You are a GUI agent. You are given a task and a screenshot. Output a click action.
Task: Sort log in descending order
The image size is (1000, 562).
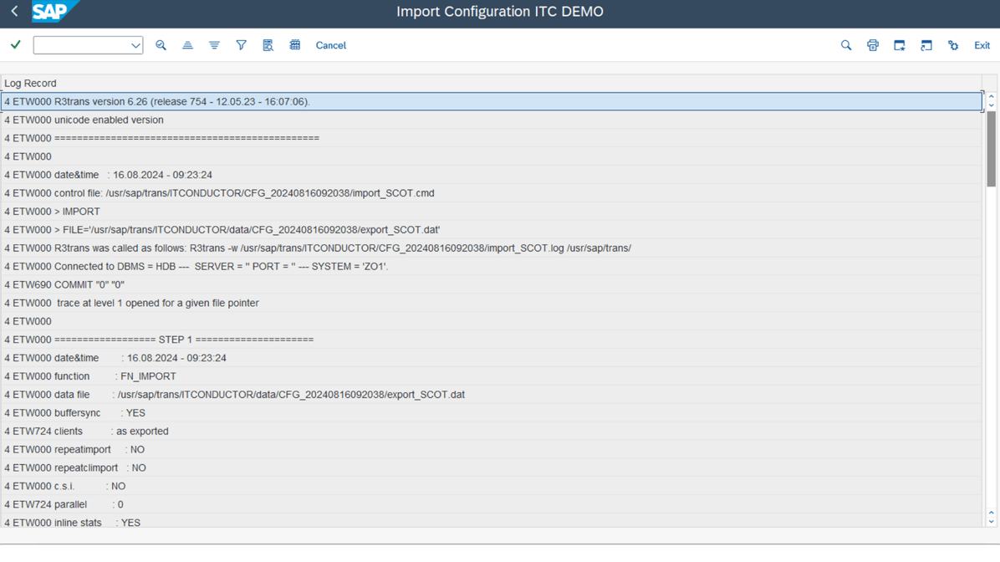point(214,45)
